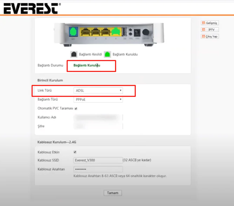Click the Kablosuz SSID label
The height and width of the screenshot is (206, 234).
point(48,160)
